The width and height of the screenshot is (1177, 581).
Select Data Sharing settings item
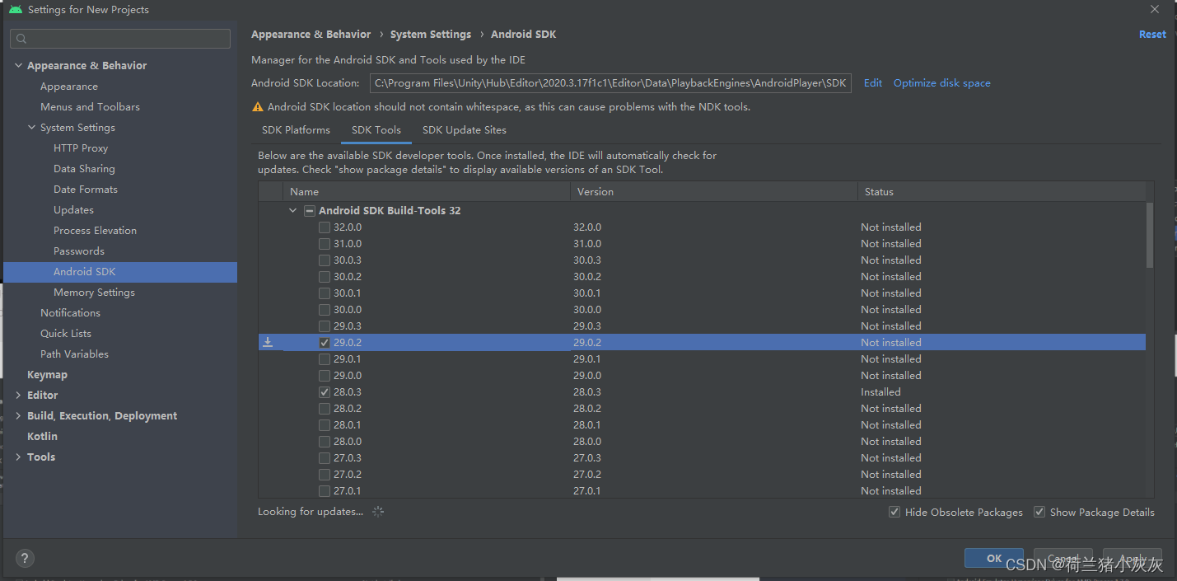(x=84, y=169)
